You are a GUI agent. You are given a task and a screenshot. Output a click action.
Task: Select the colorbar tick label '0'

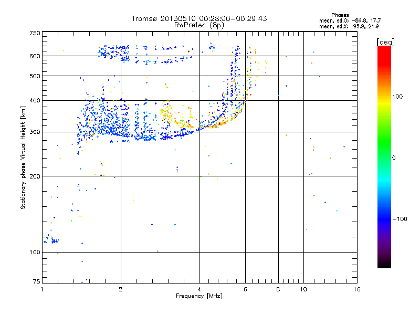pyautogui.click(x=393, y=158)
